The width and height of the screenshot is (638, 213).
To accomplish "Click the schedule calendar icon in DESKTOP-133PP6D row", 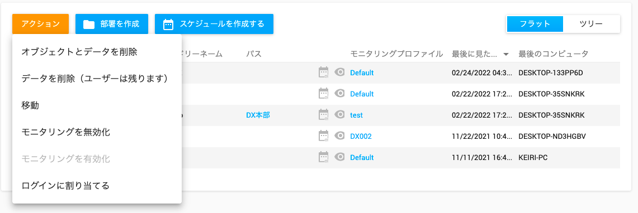I will point(324,72).
